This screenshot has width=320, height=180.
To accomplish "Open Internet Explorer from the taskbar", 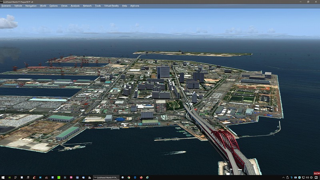I will tap(147, 177).
